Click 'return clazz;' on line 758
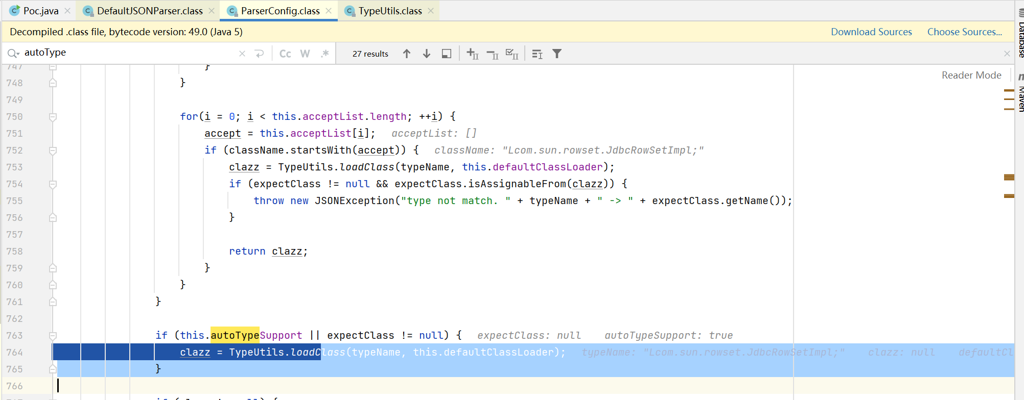Screen dimensions: 1024x400 (268, 251)
